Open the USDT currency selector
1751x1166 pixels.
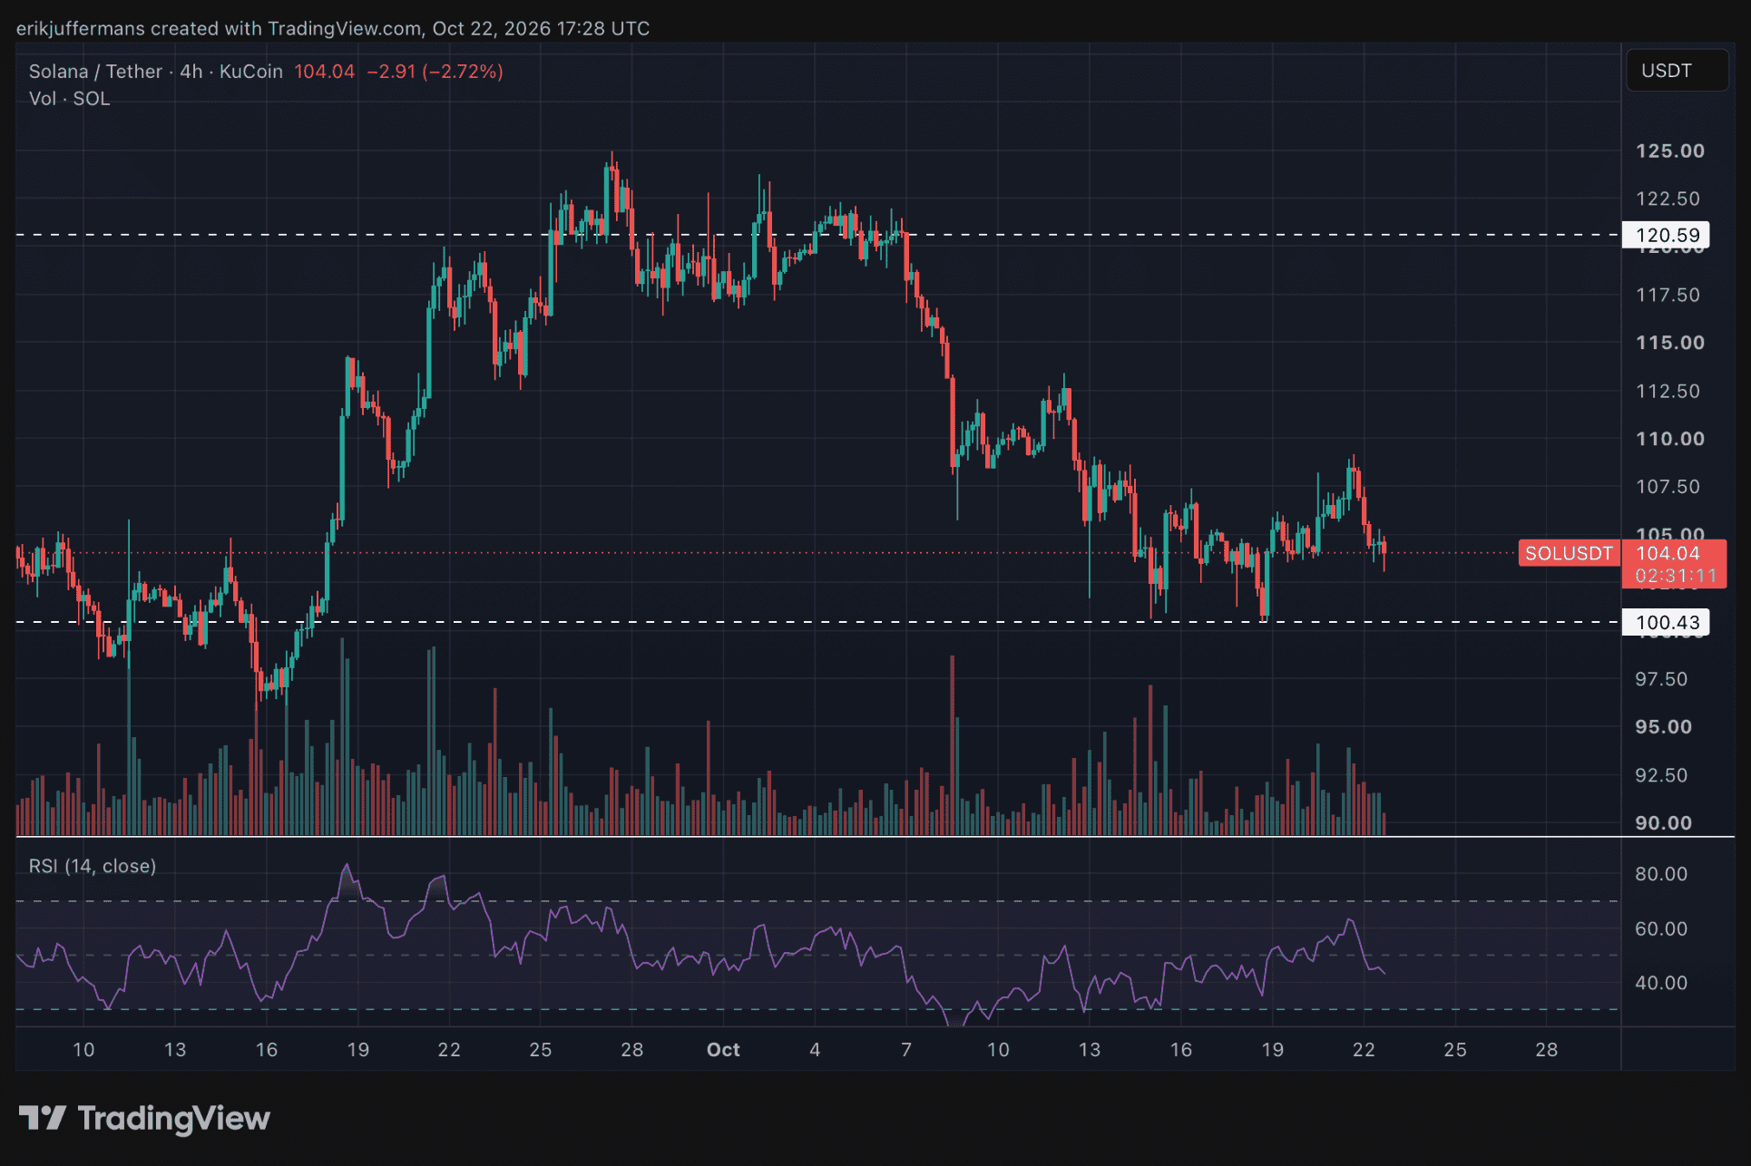point(1677,71)
